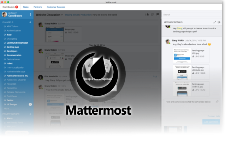Click the UX Design unread badge
The image size is (226, 149).
(x=30, y=105)
